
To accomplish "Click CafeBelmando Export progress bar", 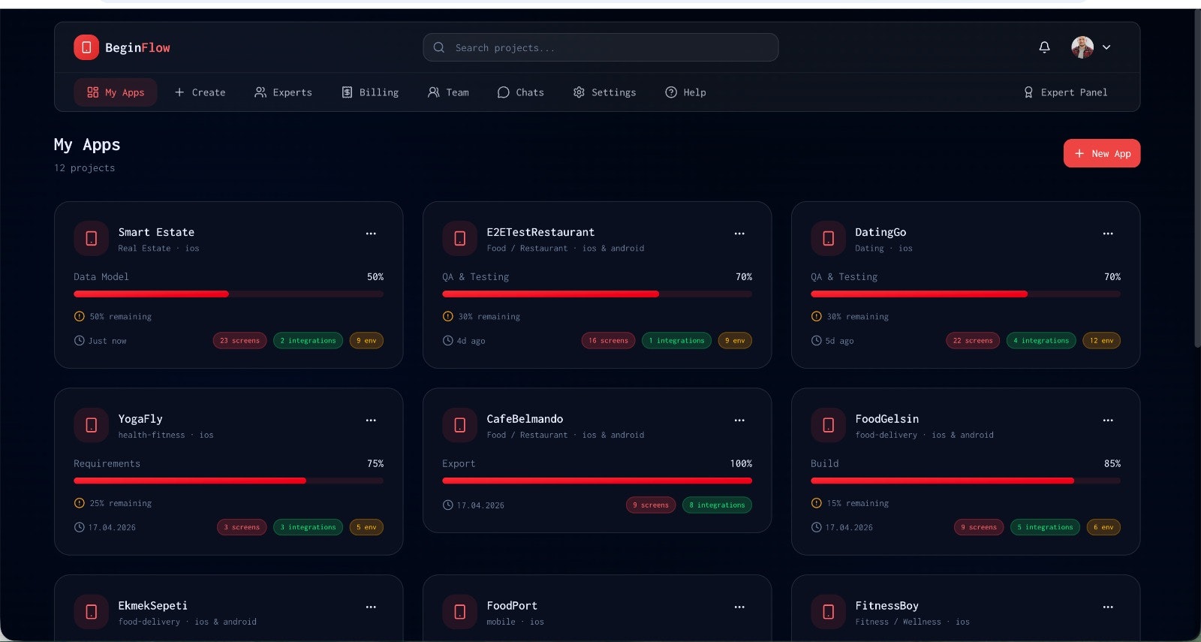I will pos(597,481).
